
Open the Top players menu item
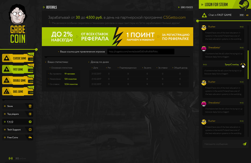[18, 114]
